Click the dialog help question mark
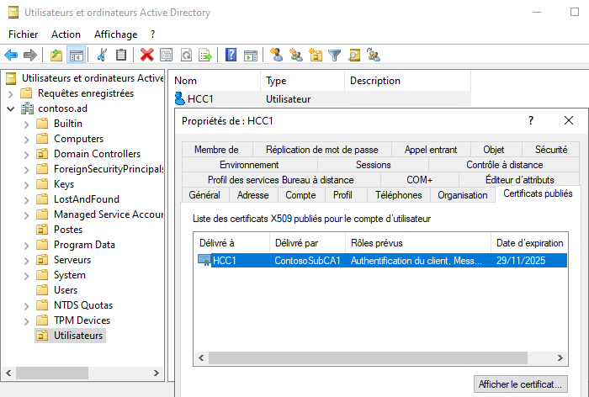This screenshot has width=589, height=397. [531, 120]
